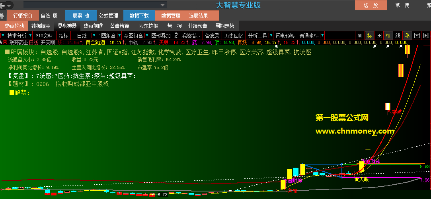Go to the 数据下载 tab
The image size is (431, 199).
coord(139,15)
